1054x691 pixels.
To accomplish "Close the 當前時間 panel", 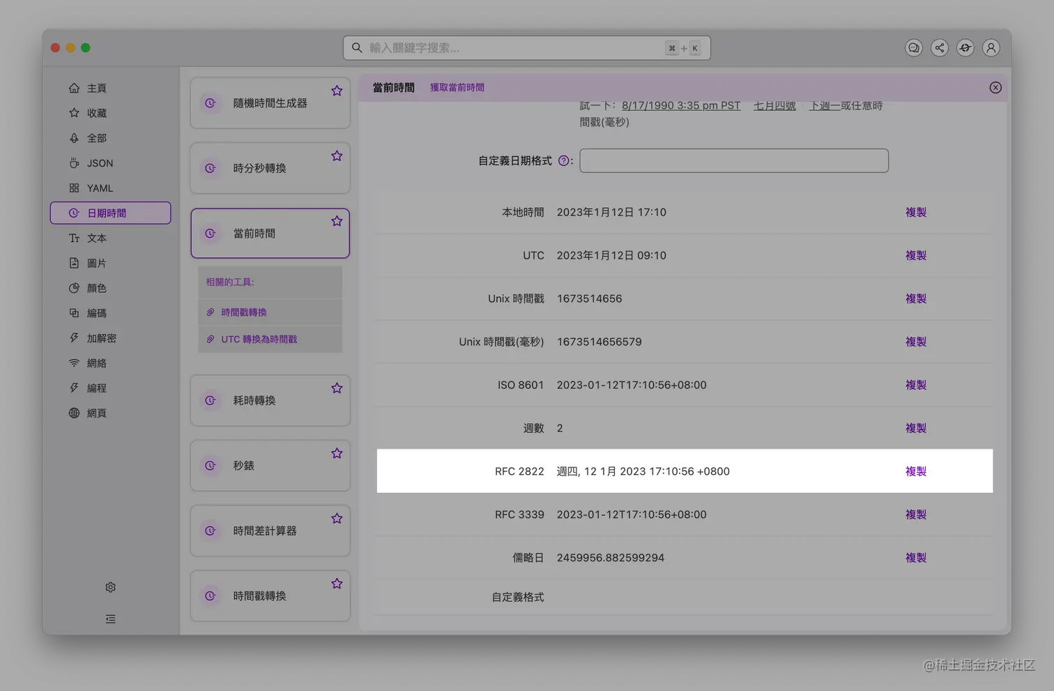I will click(995, 87).
